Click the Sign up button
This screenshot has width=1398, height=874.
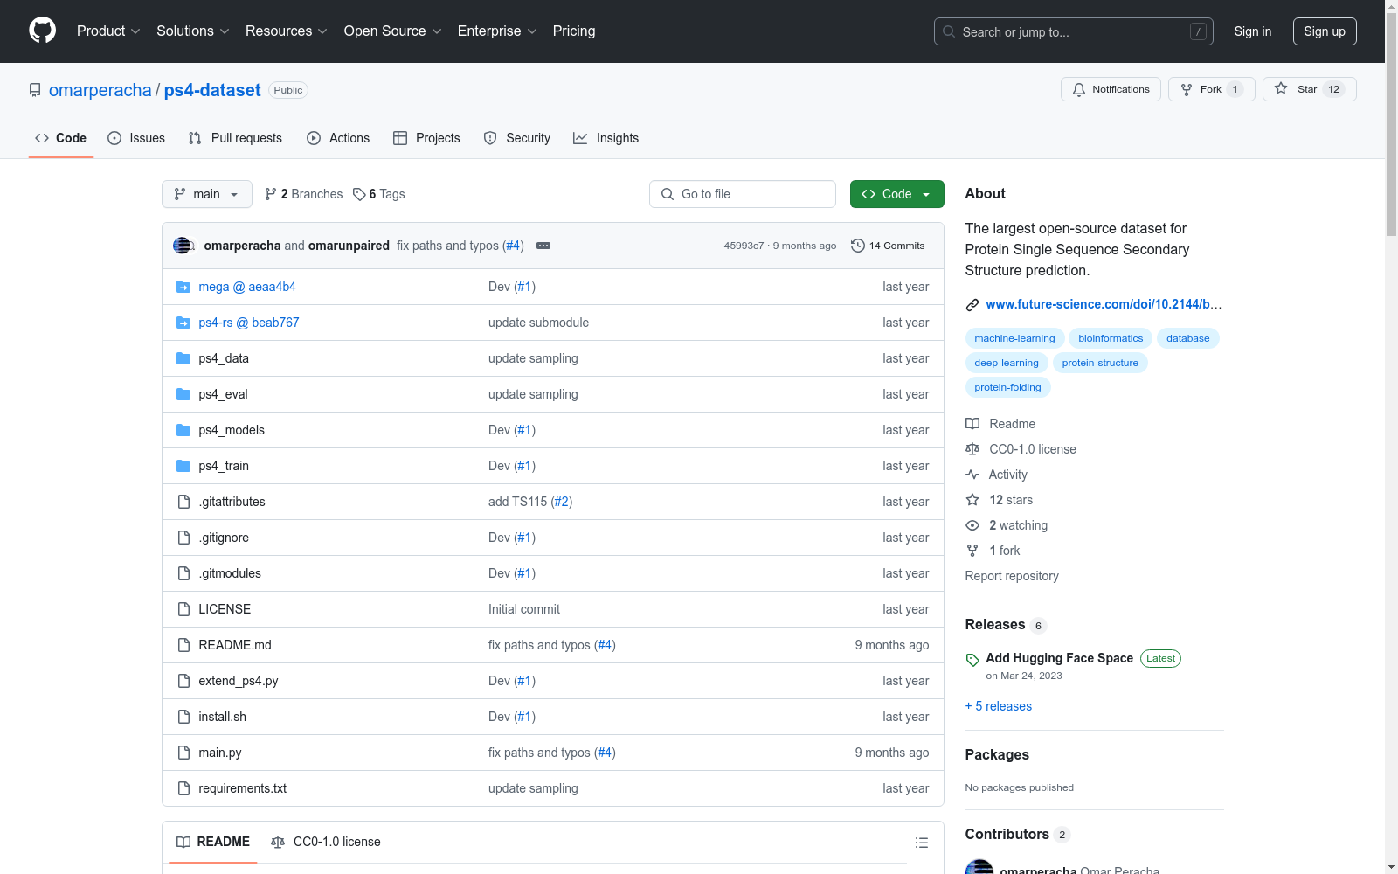click(x=1325, y=31)
